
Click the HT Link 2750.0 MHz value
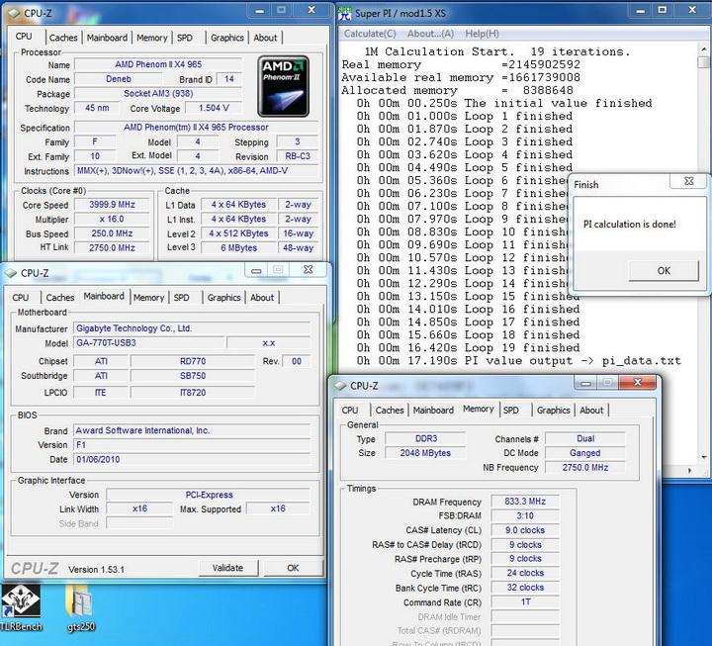point(112,247)
